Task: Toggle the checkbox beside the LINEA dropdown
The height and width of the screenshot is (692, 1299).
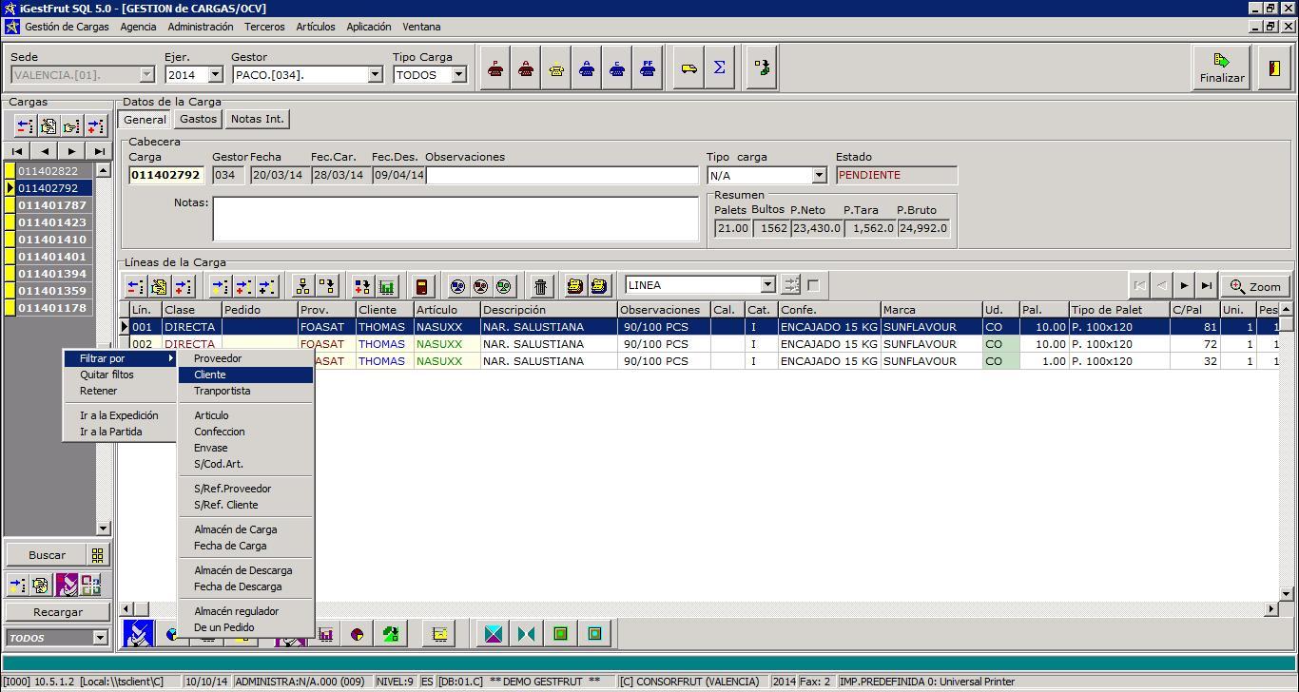Action: [x=813, y=285]
